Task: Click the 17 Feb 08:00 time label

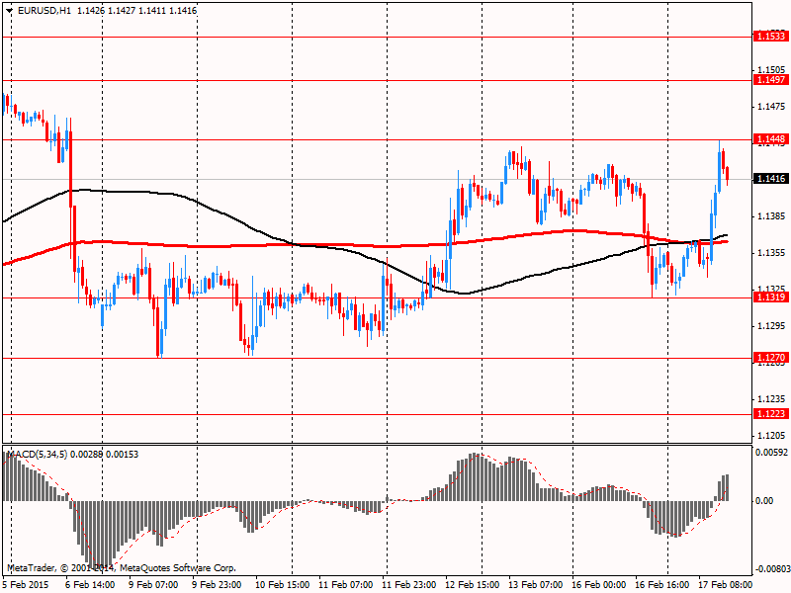Action: point(730,585)
